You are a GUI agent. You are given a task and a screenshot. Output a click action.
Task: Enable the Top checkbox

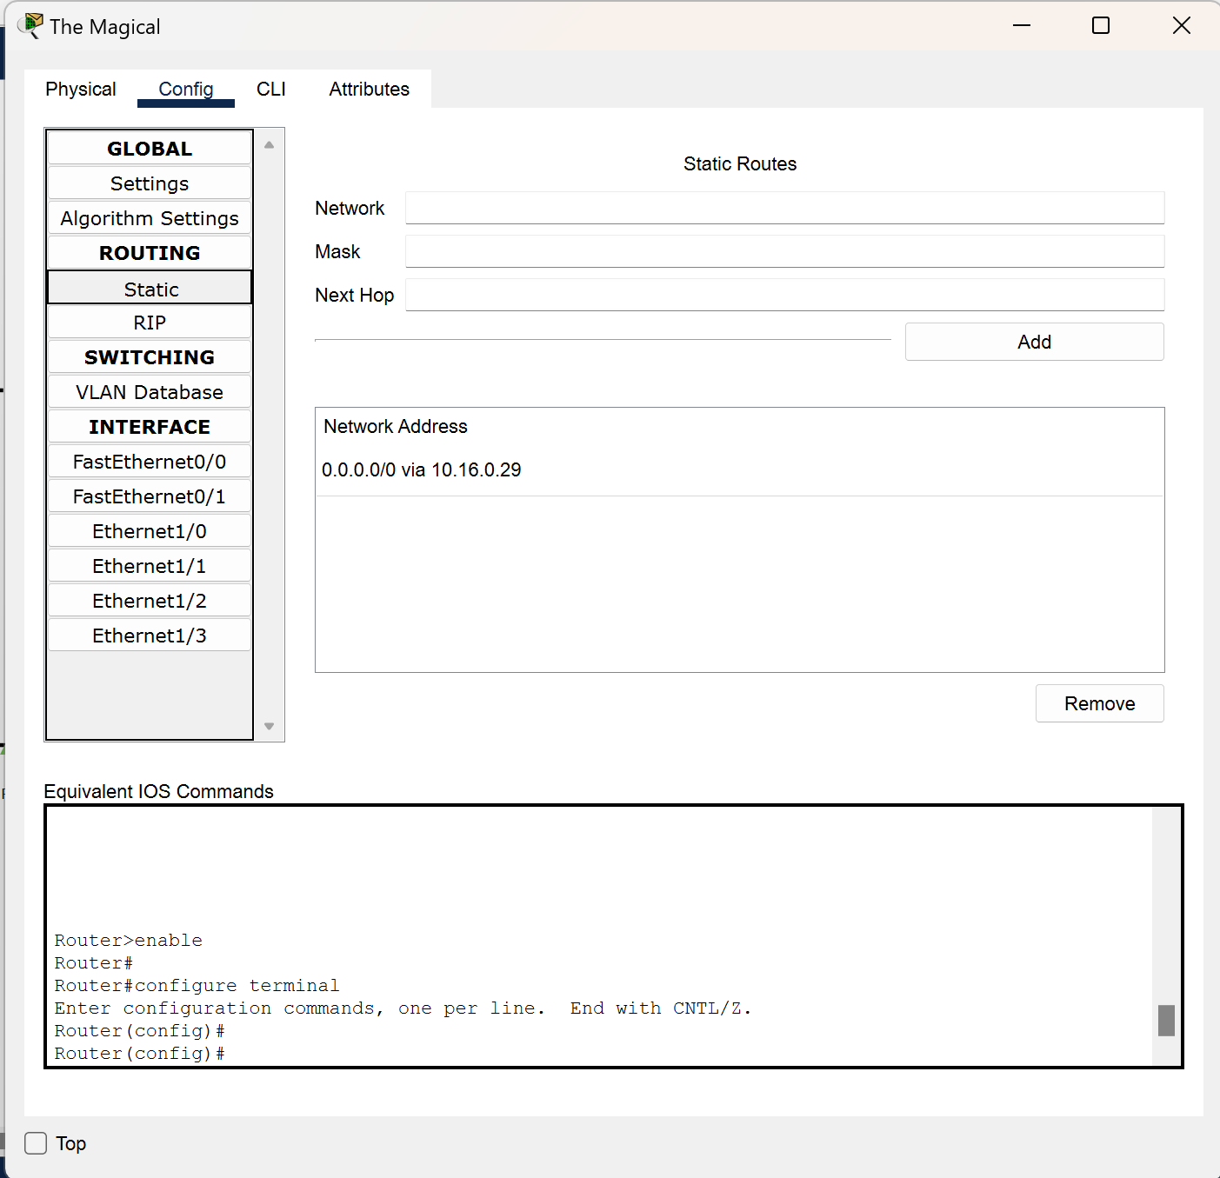point(35,1142)
